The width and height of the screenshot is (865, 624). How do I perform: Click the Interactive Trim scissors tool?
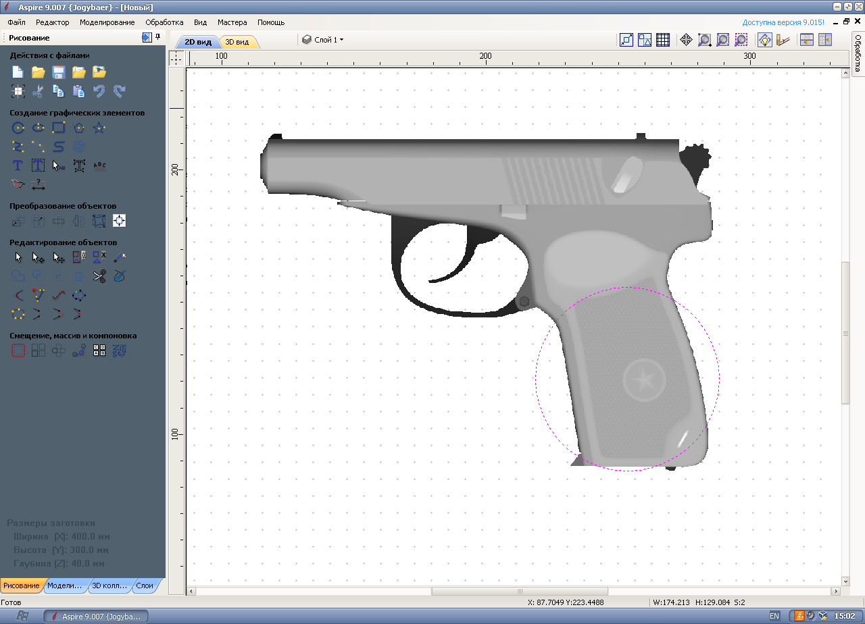tap(99, 276)
